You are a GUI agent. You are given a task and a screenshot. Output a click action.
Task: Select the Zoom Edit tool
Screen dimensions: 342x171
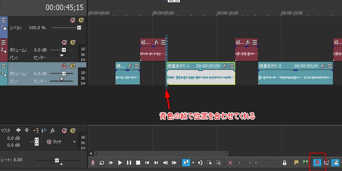(x=218, y=163)
